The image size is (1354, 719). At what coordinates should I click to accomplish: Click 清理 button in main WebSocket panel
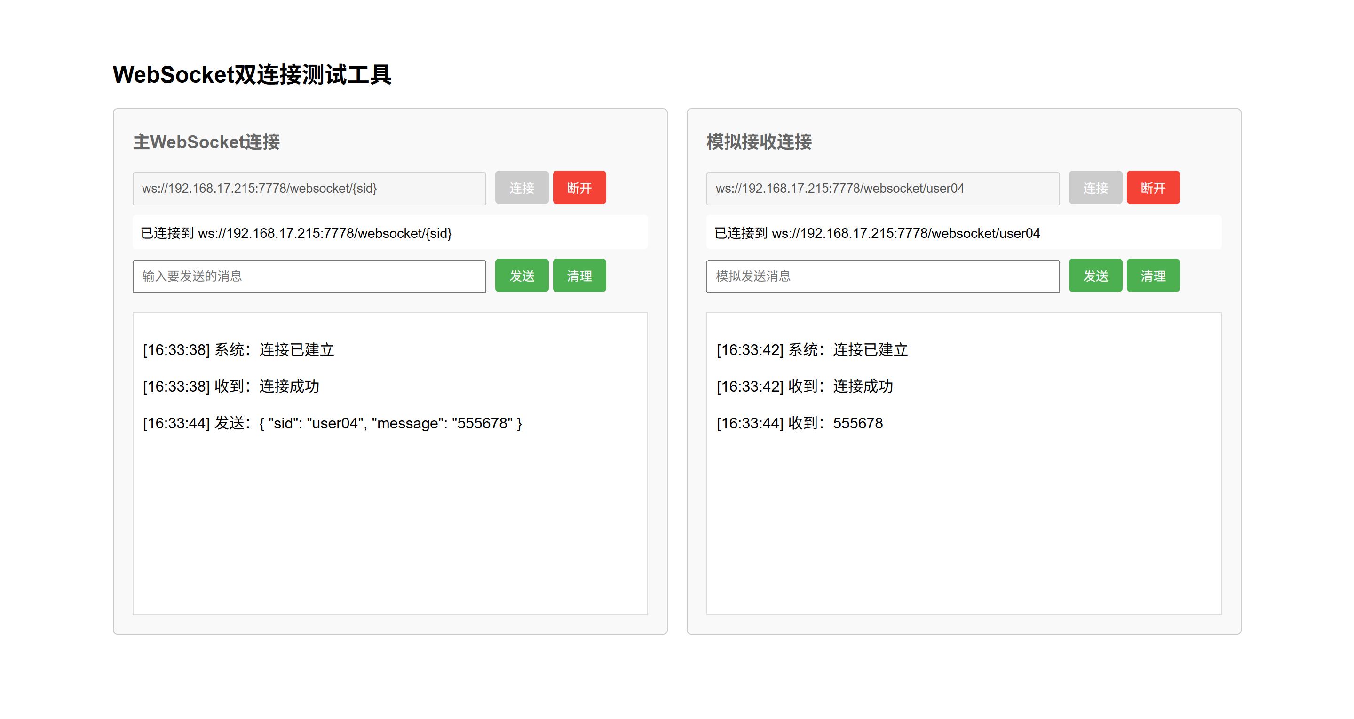pos(579,276)
